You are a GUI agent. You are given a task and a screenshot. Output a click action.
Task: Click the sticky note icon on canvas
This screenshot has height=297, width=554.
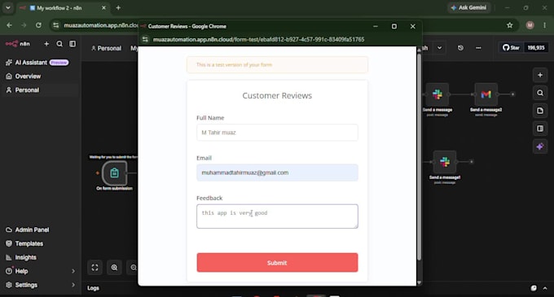[540, 111]
